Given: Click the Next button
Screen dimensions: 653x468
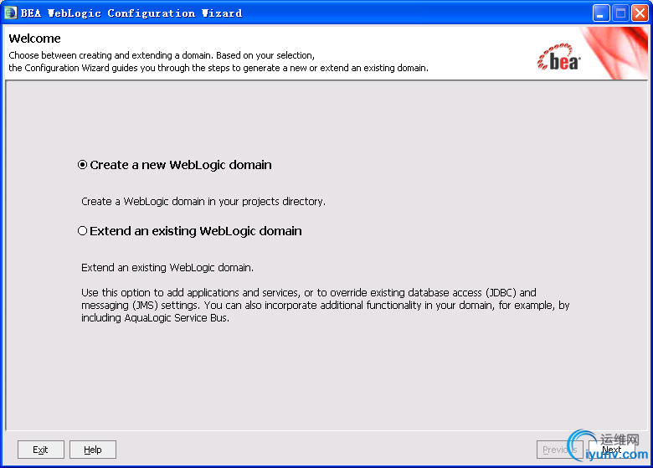Looking at the screenshot, I should tap(611, 450).
